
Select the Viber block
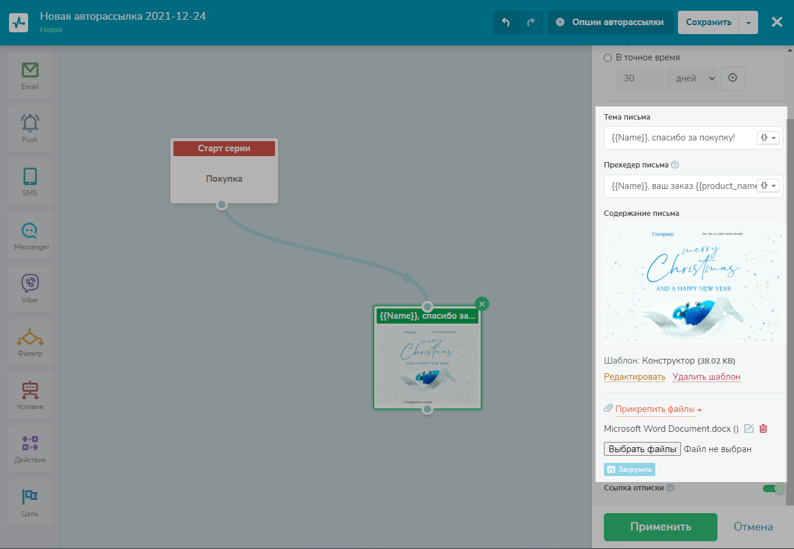[x=30, y=289]
